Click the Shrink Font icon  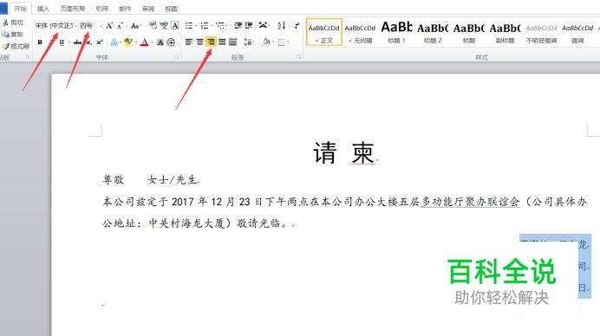pyautogui.click(x=121, y=26)
